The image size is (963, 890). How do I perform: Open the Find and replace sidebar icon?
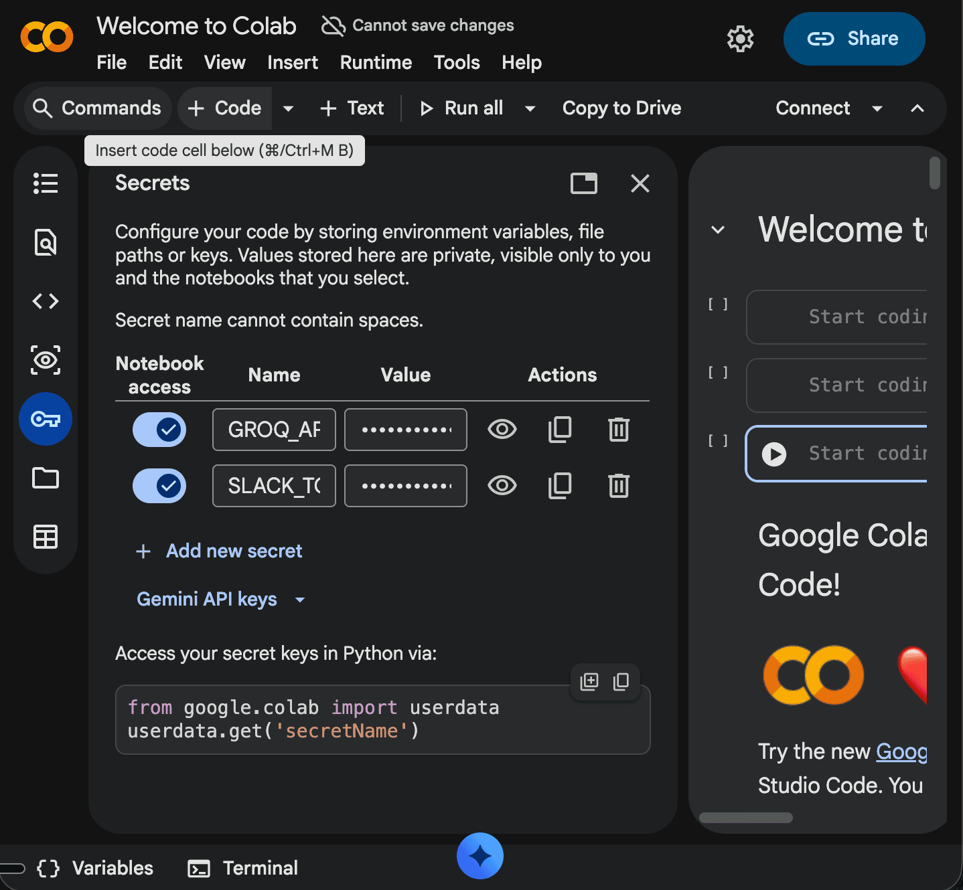(46, 242)
